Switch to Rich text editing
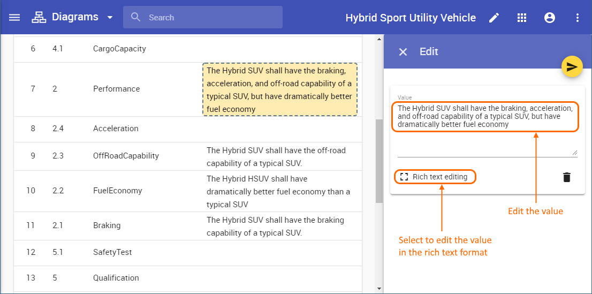592x294 pixels. click(435, 177)
